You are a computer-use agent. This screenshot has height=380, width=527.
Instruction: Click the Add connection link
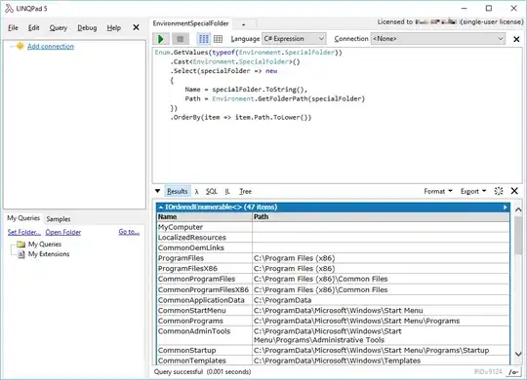click(51, 47)
